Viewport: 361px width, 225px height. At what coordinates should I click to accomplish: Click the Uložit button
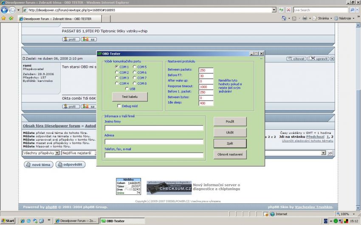[230, 133]
